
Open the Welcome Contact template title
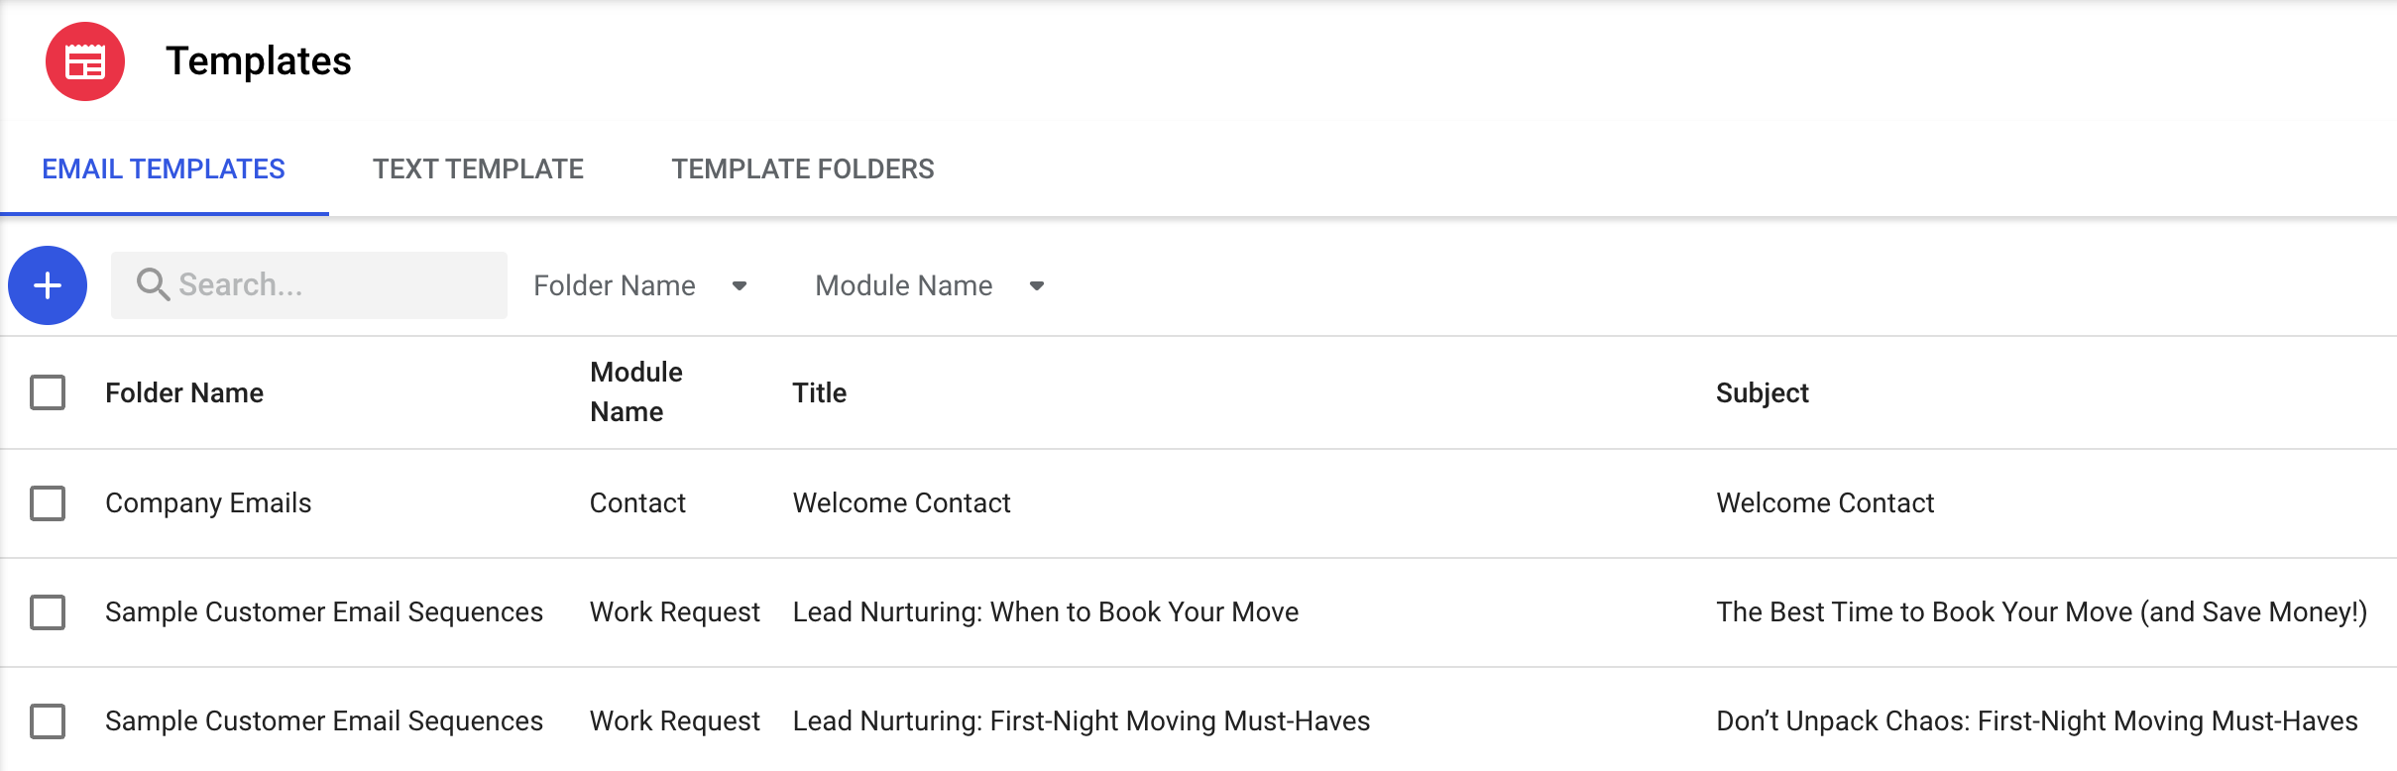point(901,503)
